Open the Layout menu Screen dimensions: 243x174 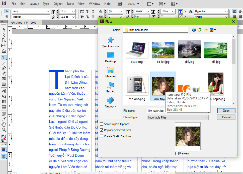pos(34,4)
